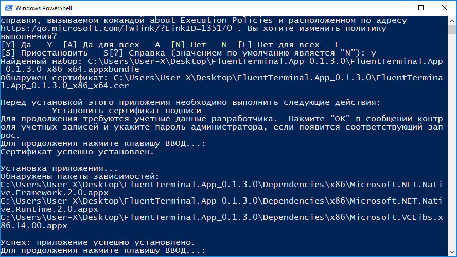Viewport: 457px width, 257px height.
Task: Click the go.microsoft.com fwlink URL
Action: (x=116, y=28)
